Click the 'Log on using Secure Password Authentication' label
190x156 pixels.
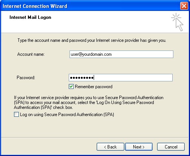coord(67,115)
